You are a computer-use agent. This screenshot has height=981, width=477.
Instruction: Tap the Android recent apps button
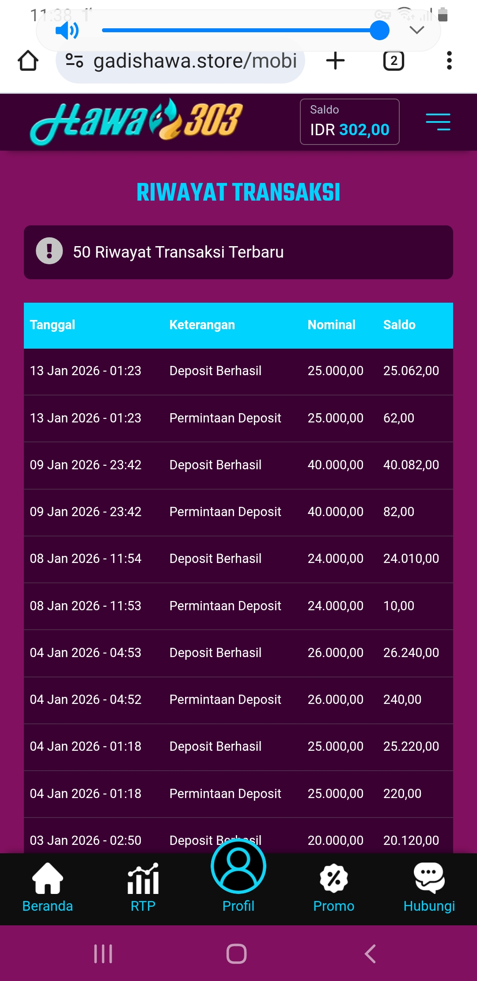tap(103, 954)
